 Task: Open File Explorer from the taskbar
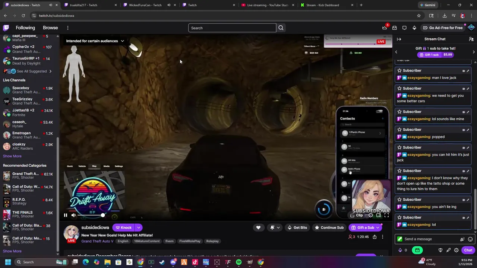[107, 262]
